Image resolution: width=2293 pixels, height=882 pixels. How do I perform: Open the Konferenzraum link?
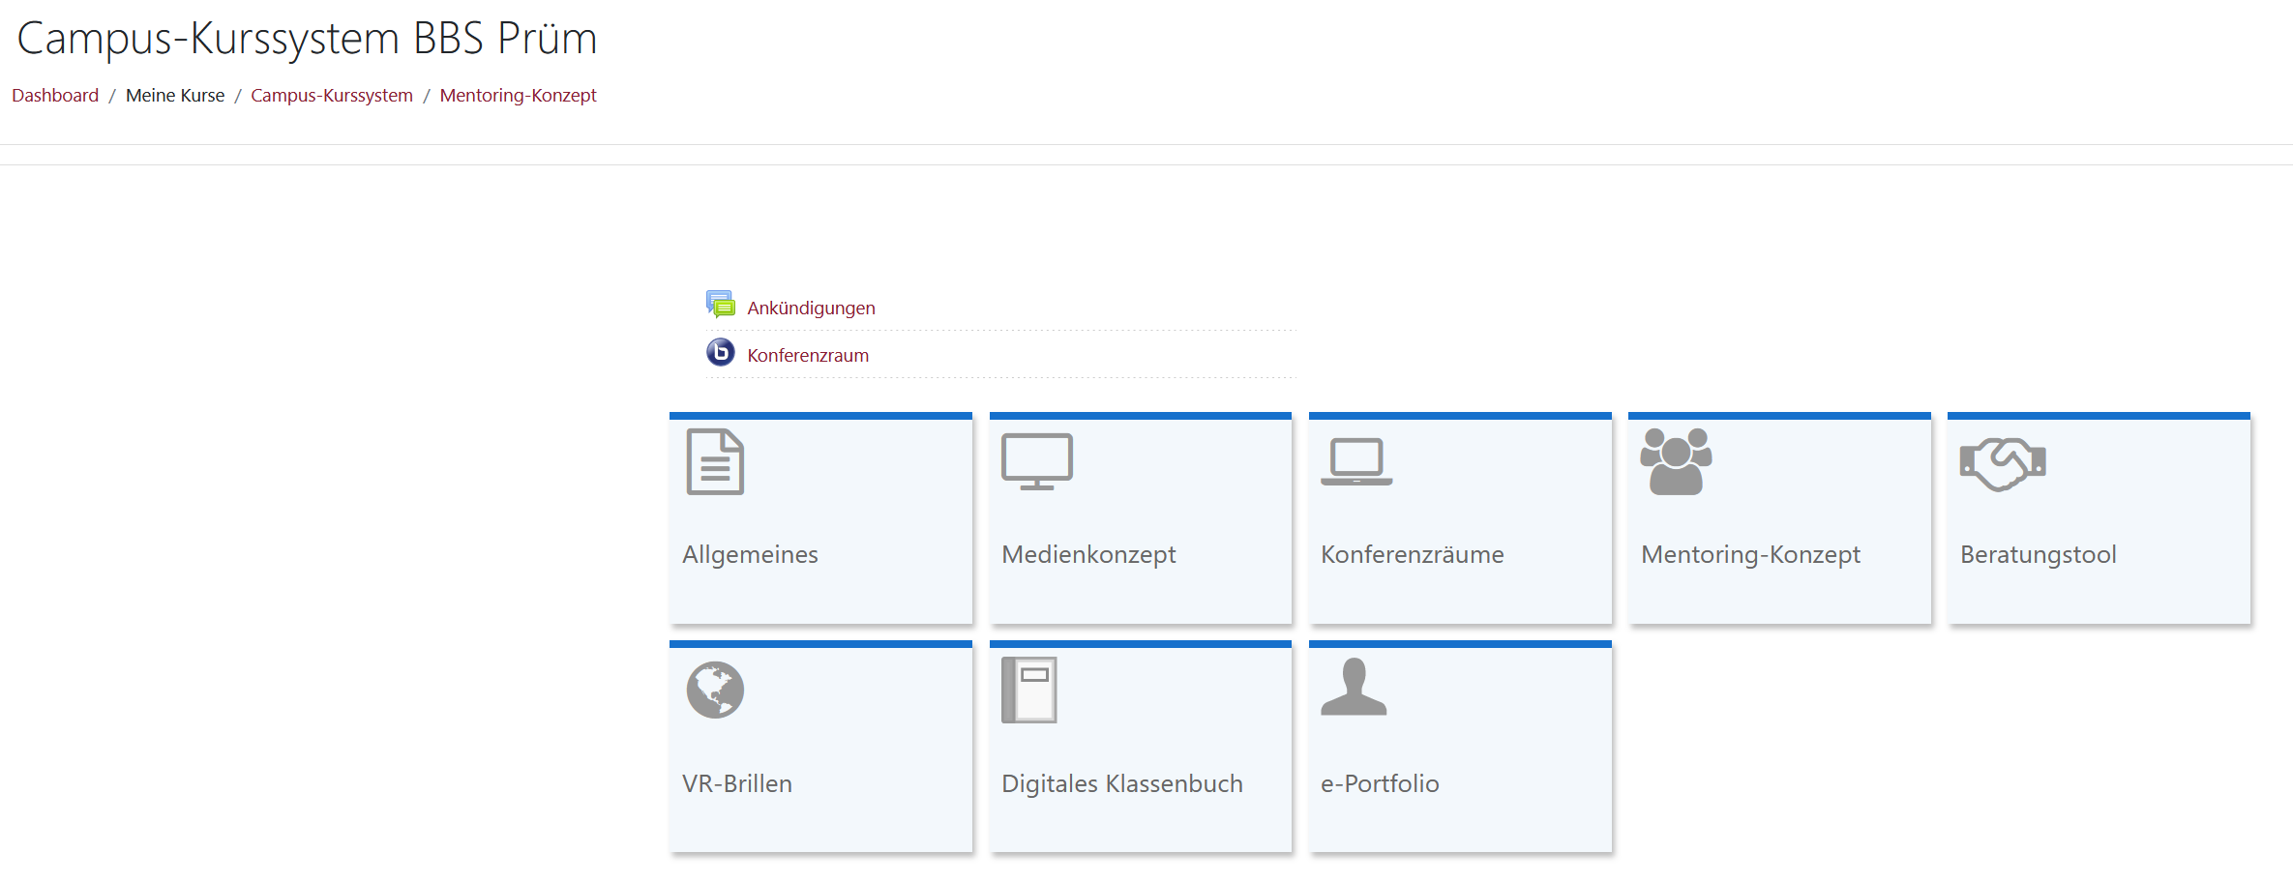(808, 355)
